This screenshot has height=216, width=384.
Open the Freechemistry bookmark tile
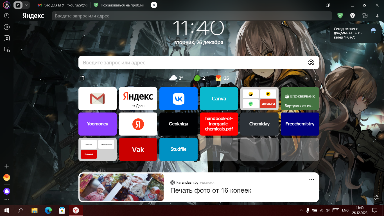[300, 124]
